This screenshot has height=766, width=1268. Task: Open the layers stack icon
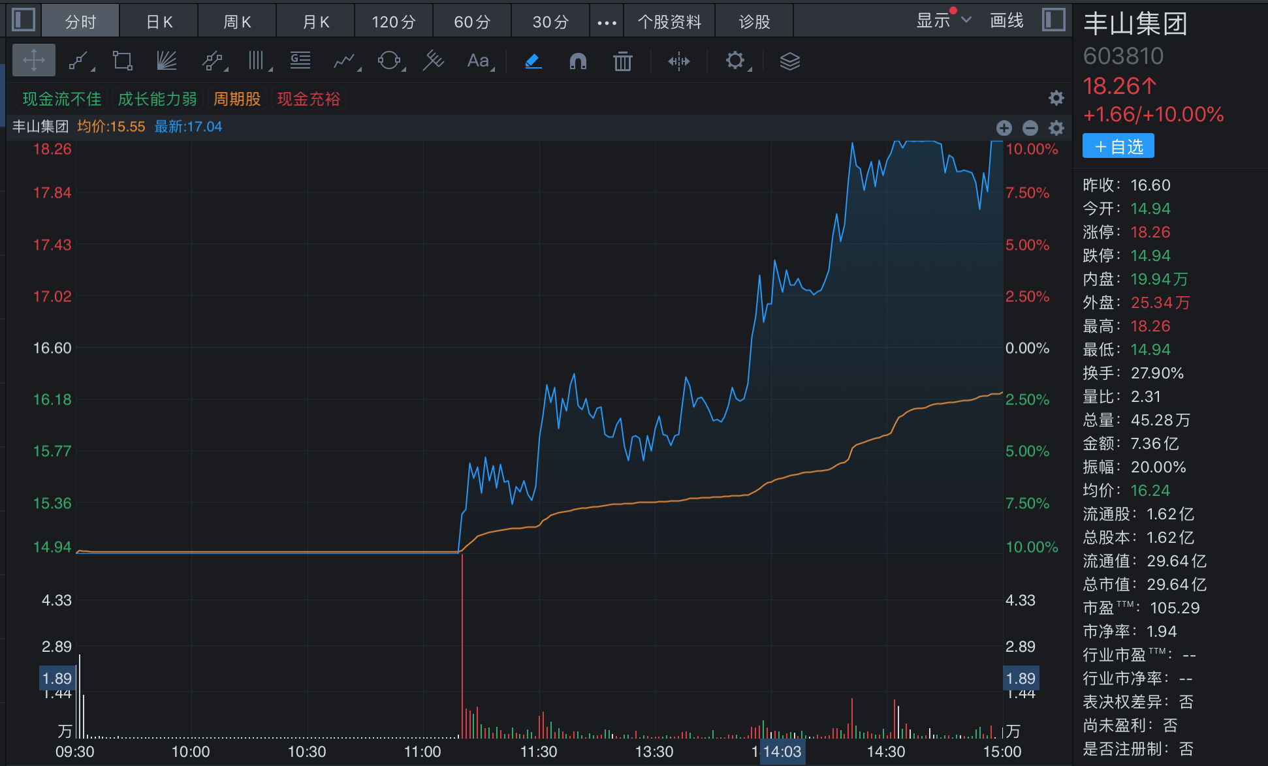789,61
